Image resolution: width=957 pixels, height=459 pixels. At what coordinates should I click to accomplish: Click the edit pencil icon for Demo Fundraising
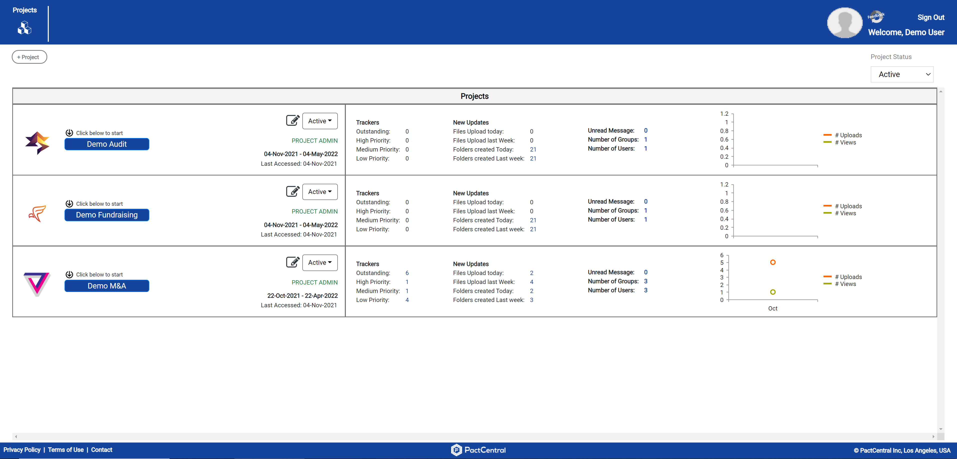[x=292, y=191]
